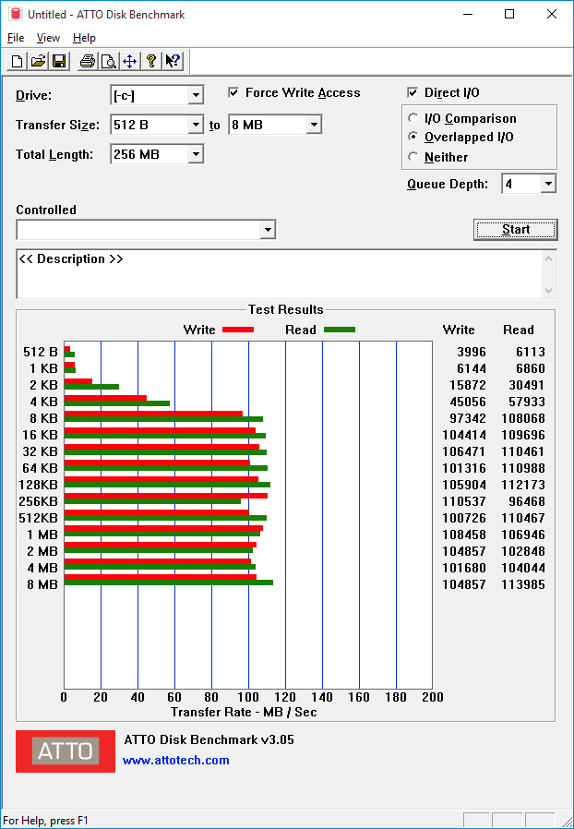Click the Save floppy disk icon

[x=59, y=62]
